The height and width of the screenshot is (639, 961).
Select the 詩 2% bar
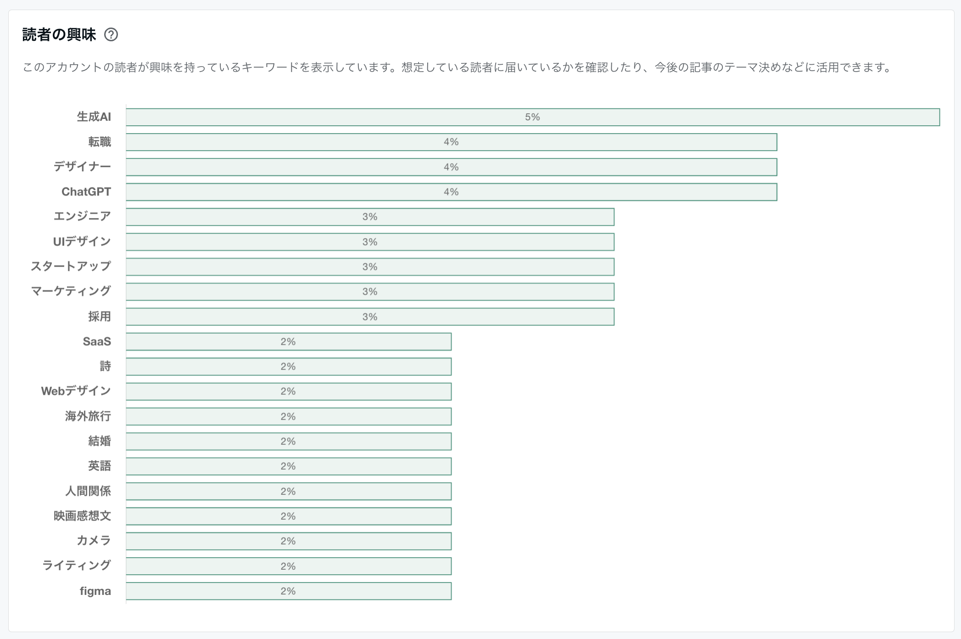pyautogui.click(x=289, y=366)
